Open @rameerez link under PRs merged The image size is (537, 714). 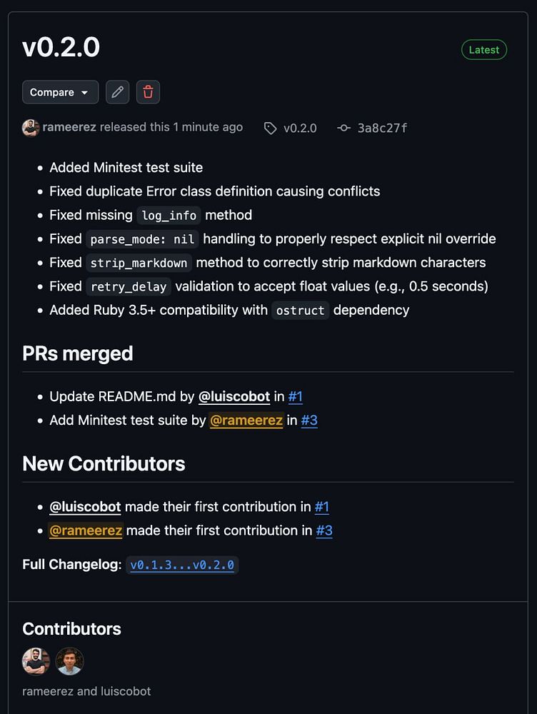(x=246, y=420)
